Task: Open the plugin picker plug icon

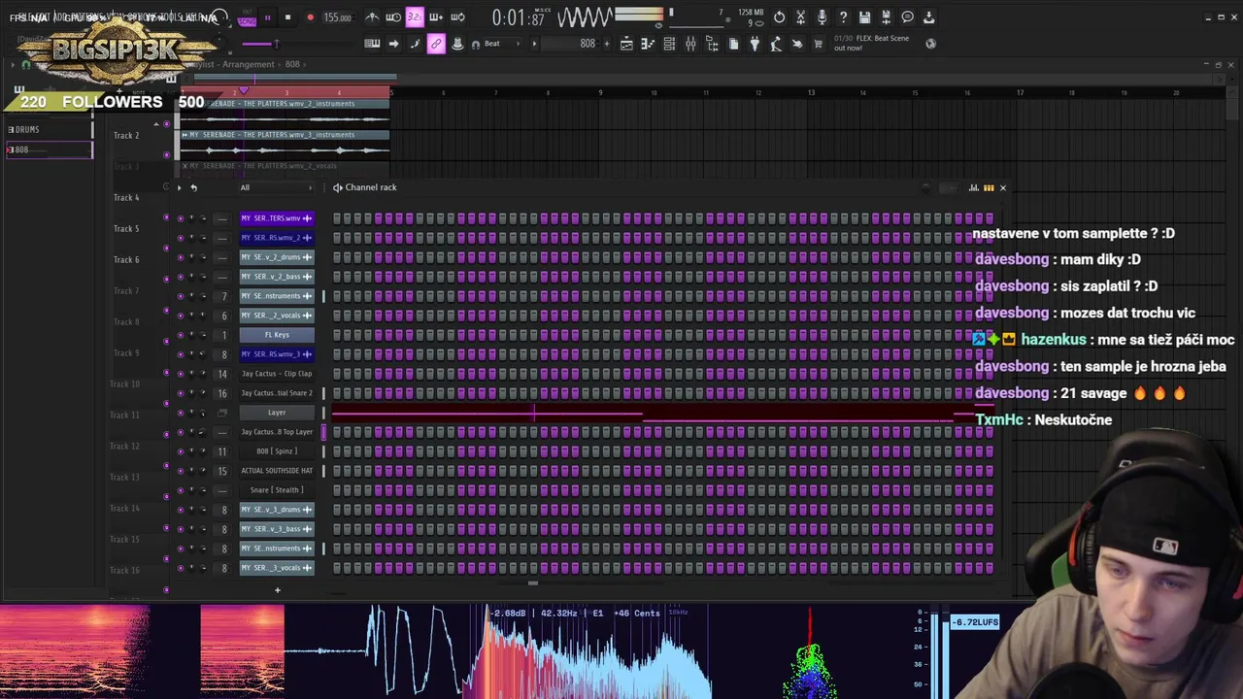Action: [755, 44]
